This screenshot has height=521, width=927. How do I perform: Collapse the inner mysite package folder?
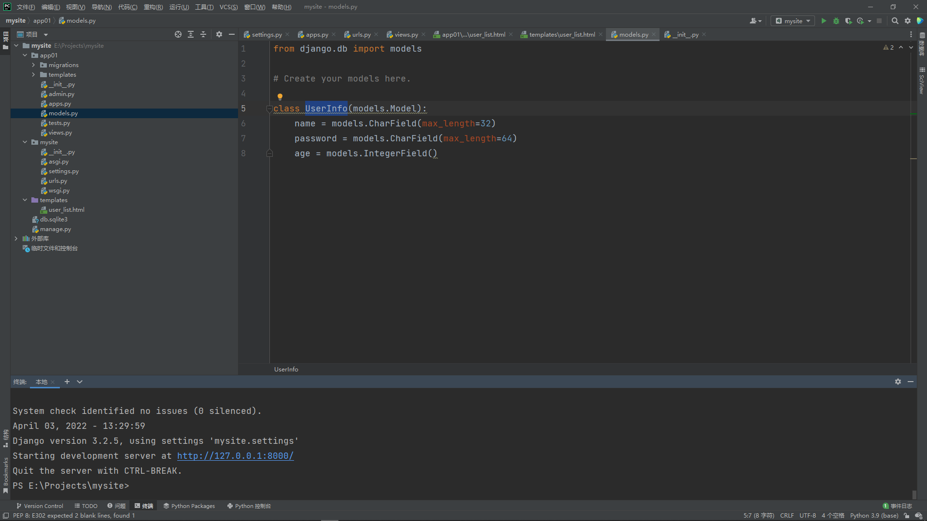pyautogui.click(x=25, y=142)
